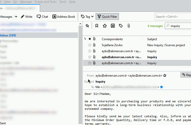The width and height of the screenshot is (191, 125).
Task: Open the Chat button
Action: click(x=42, y=17)
